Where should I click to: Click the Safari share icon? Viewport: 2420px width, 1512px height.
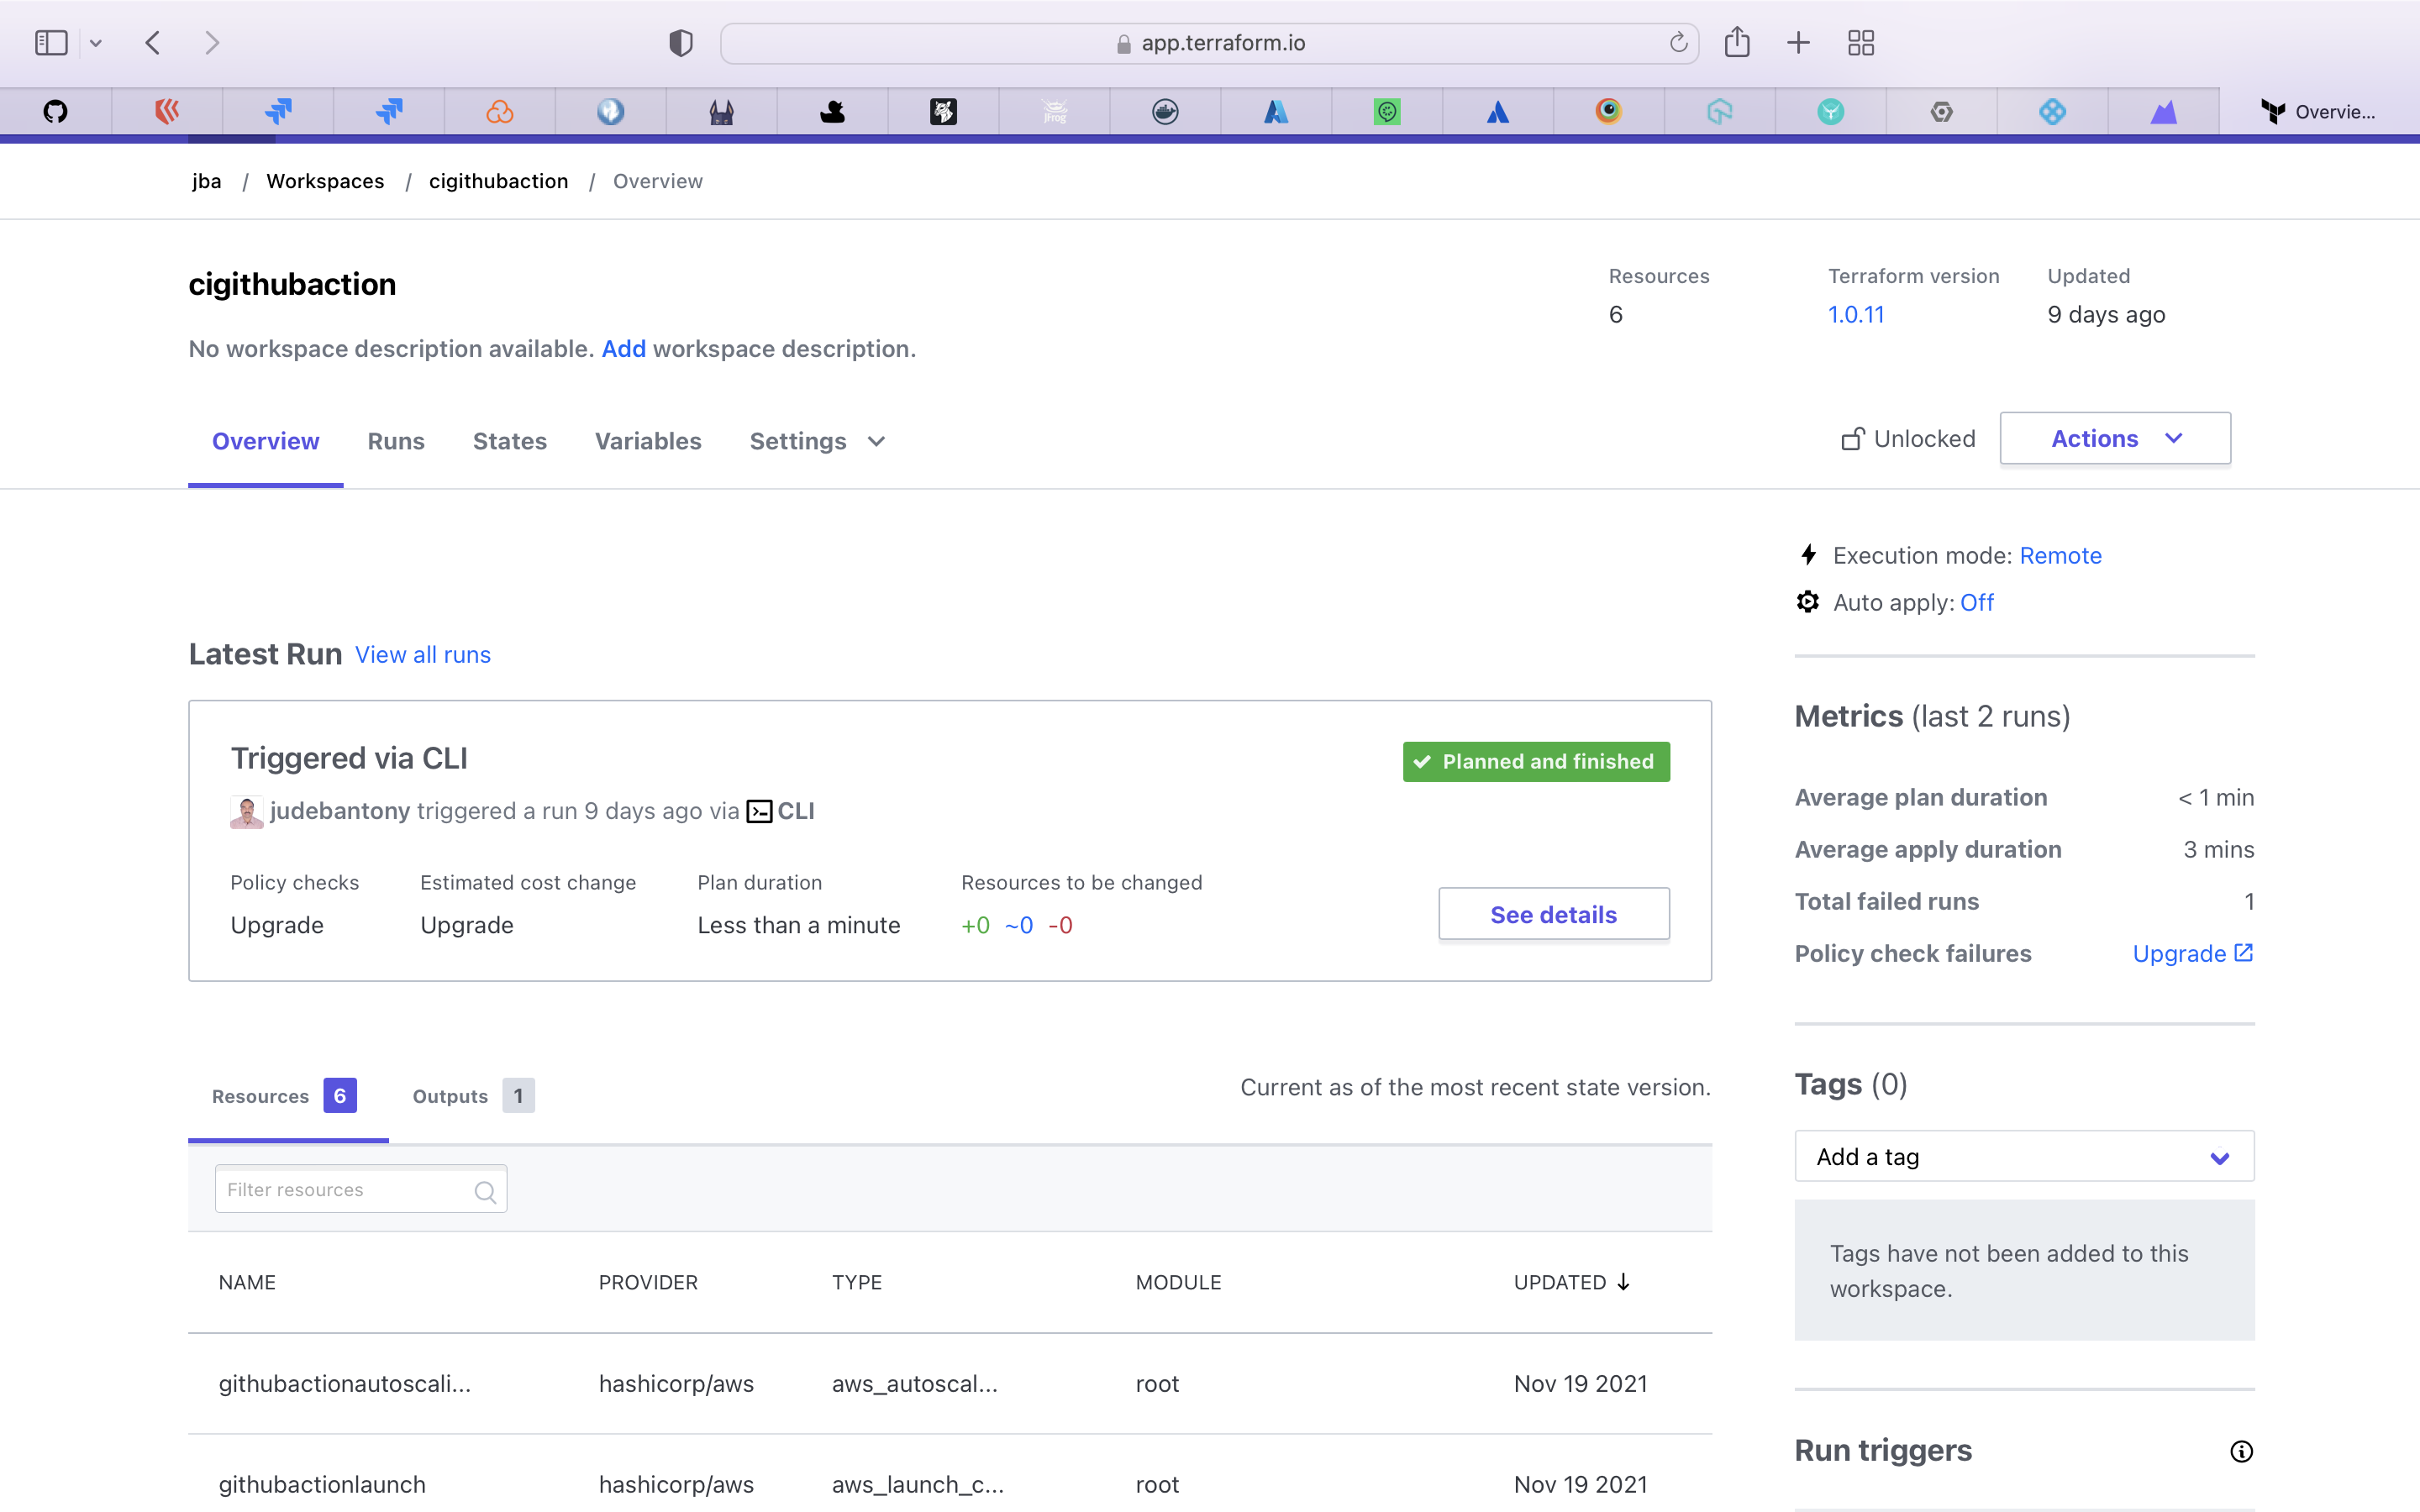tap(1737, 43)
